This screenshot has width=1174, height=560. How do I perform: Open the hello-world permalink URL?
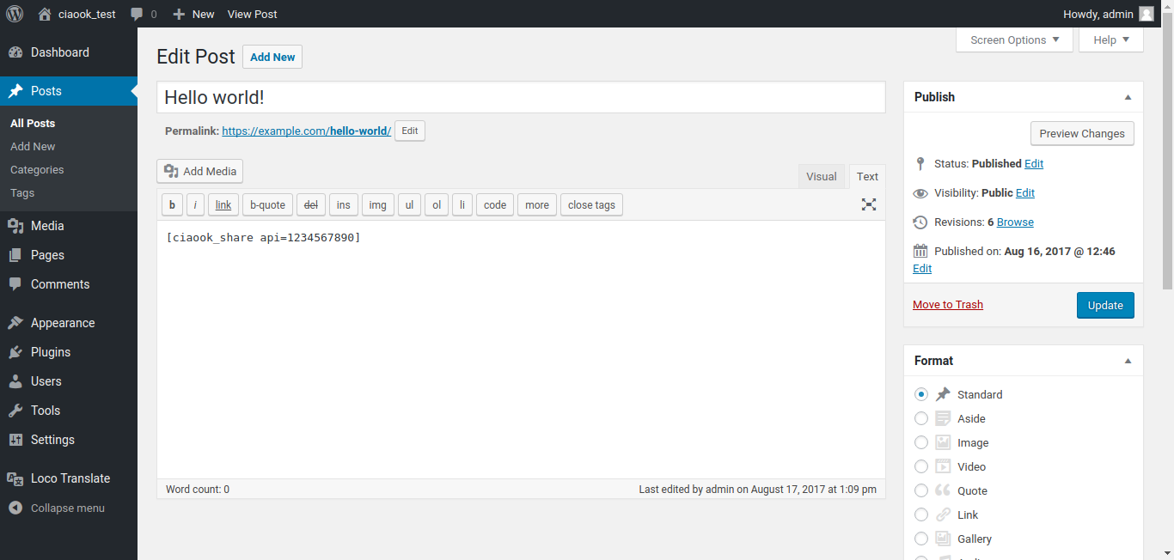pyautogui.click(x=306, y=131)
